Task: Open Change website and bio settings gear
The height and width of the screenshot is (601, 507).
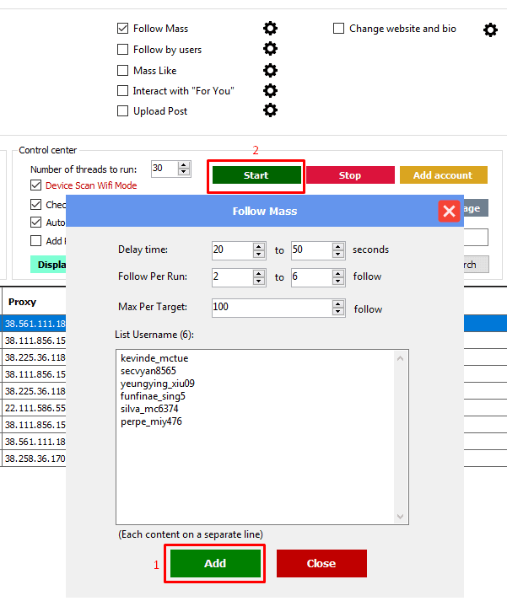Action: [490, 30]
